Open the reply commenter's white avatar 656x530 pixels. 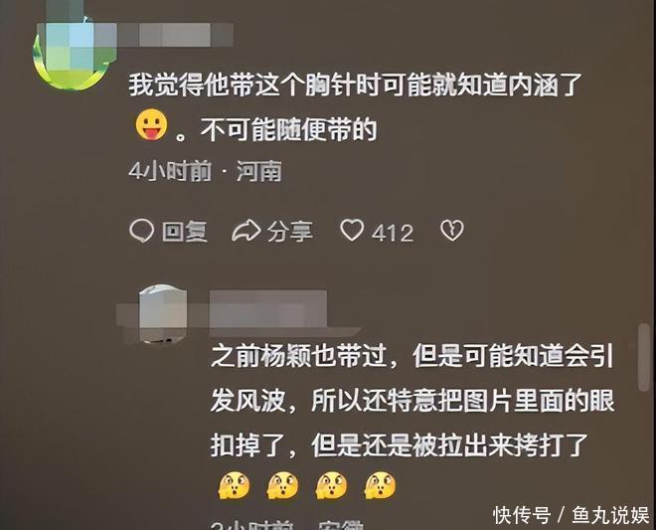click(162, 313)
